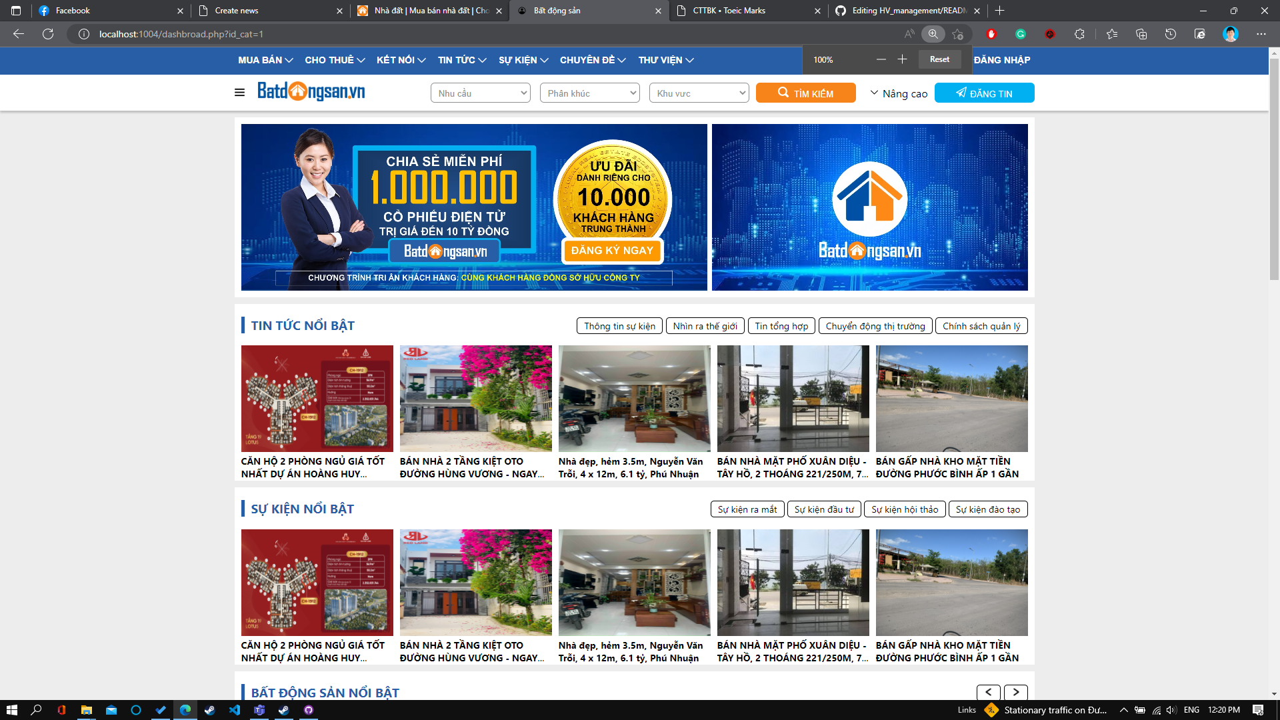
Task: Open browser extensions puzzle icon
Action: pyautogui.click(x=1079, y=34)
